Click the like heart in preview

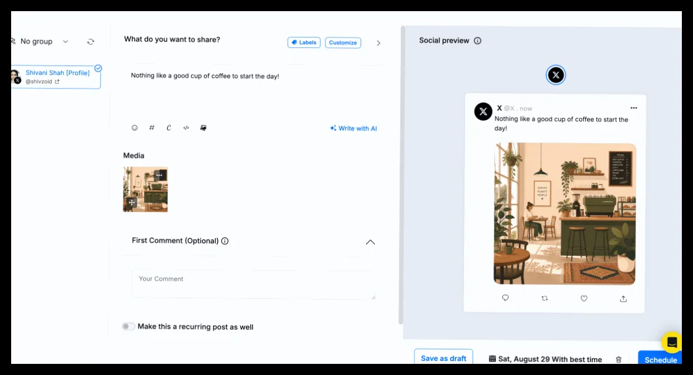[584, 298]
